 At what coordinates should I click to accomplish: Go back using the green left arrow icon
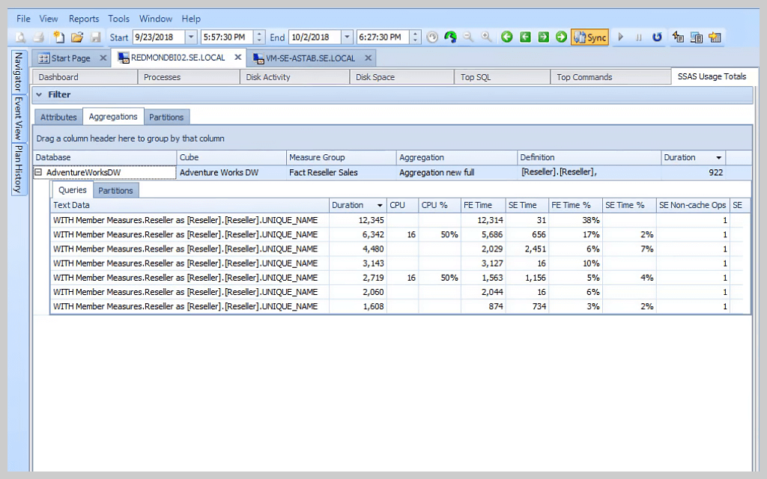point(506,37)
